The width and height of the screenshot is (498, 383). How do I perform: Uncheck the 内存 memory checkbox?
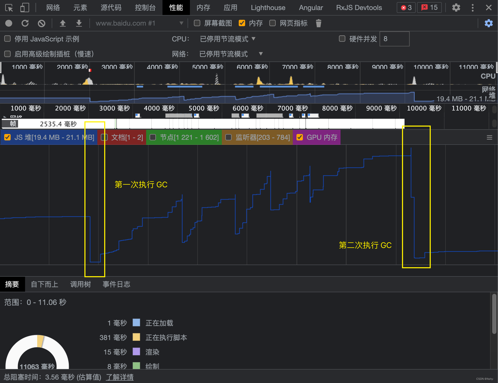pos(242,23)
